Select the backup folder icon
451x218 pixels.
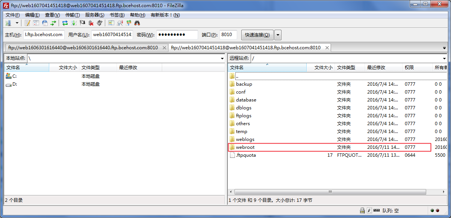click(232, 84)
